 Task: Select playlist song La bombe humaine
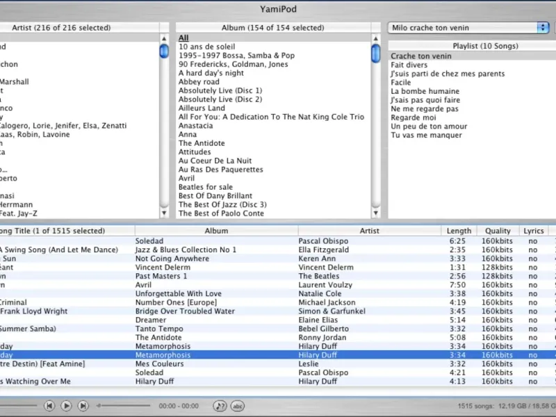tap(425, 91)
